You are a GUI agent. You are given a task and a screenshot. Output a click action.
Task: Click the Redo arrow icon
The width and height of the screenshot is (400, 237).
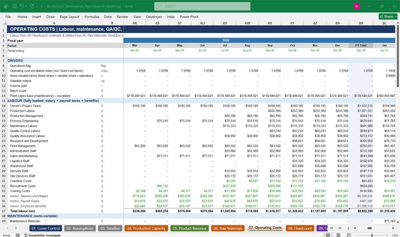tap(32, 6)
